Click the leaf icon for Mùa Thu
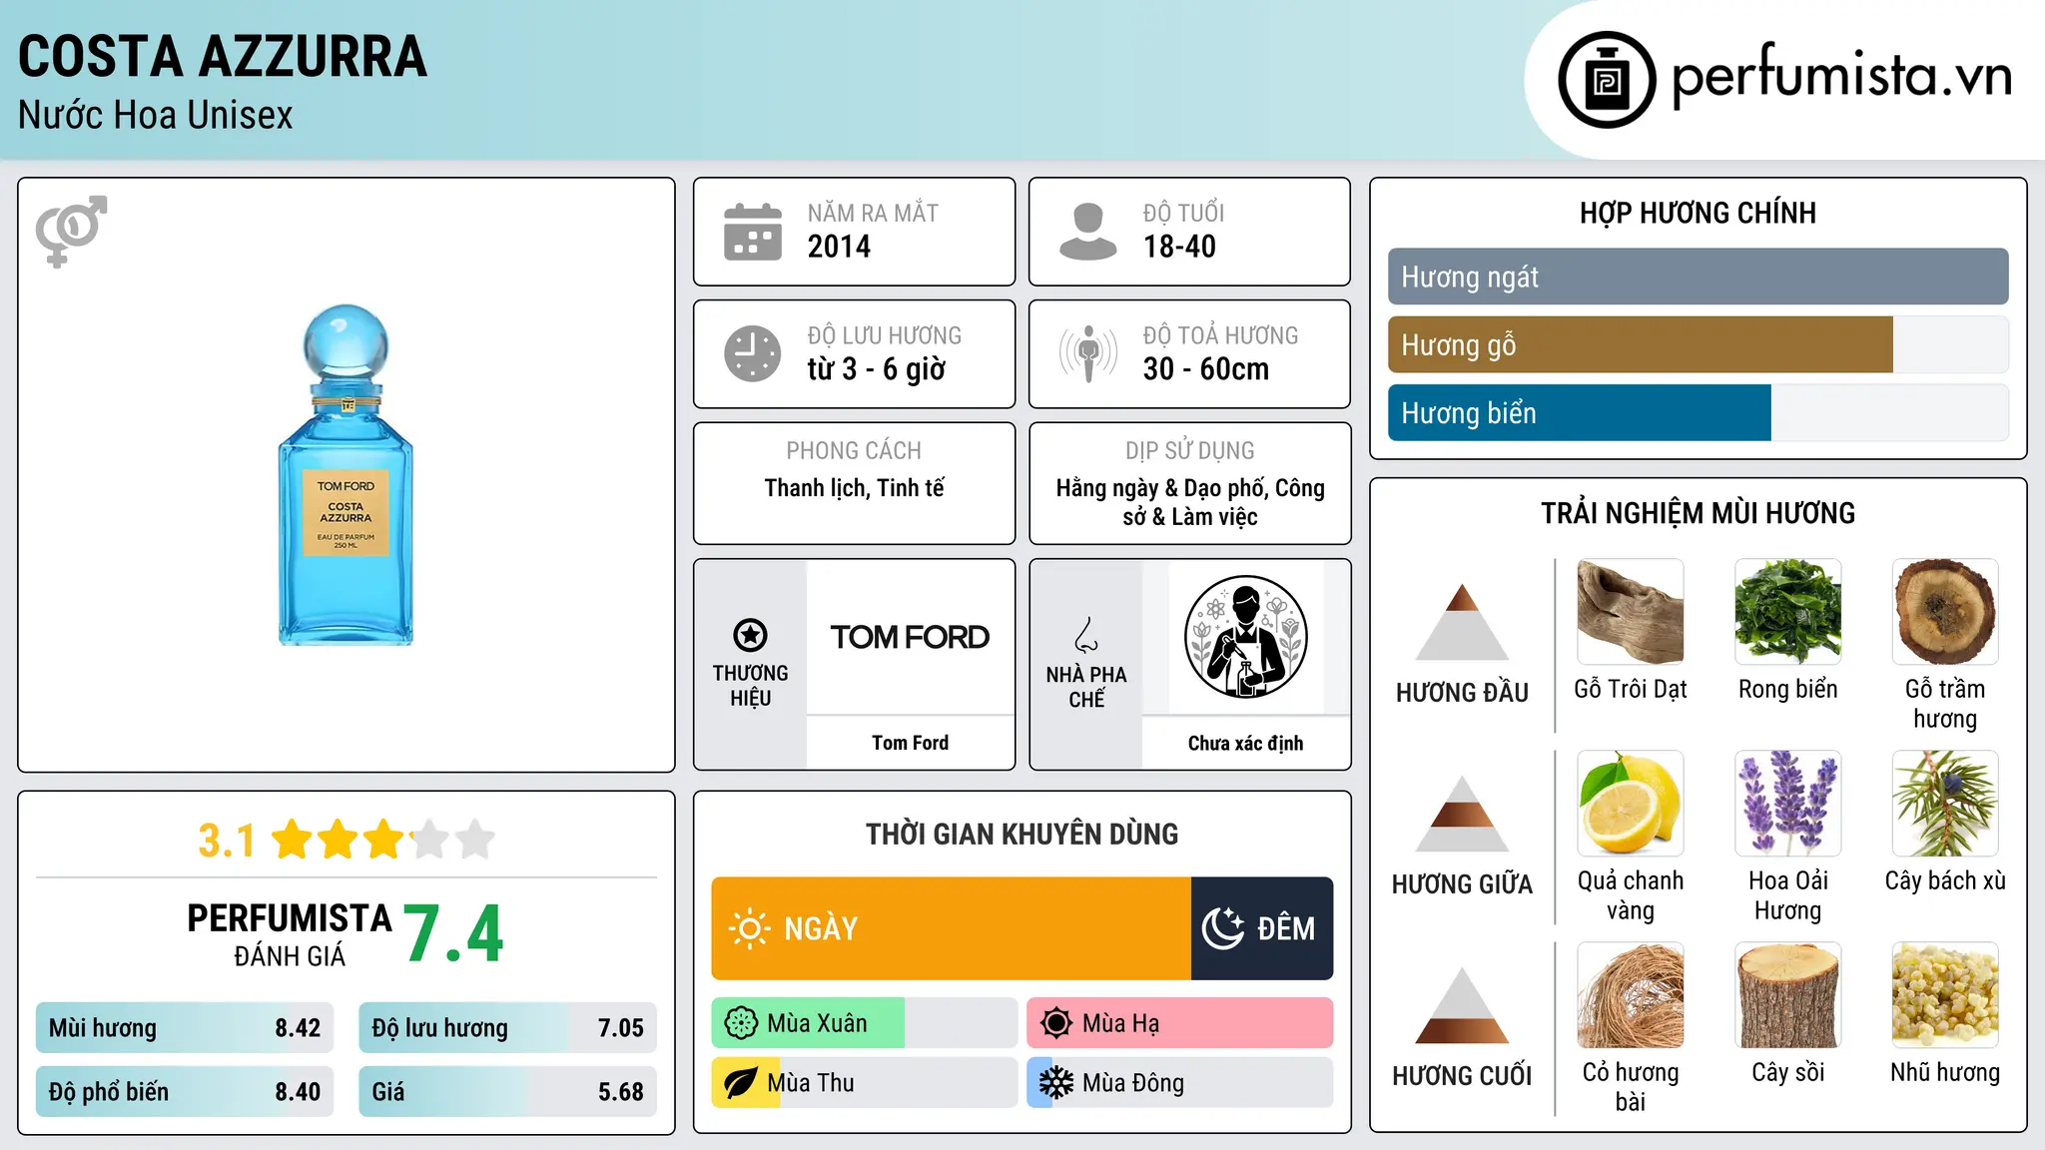The width and height of the screenshot is (2045, 1150). (741, 1083)
